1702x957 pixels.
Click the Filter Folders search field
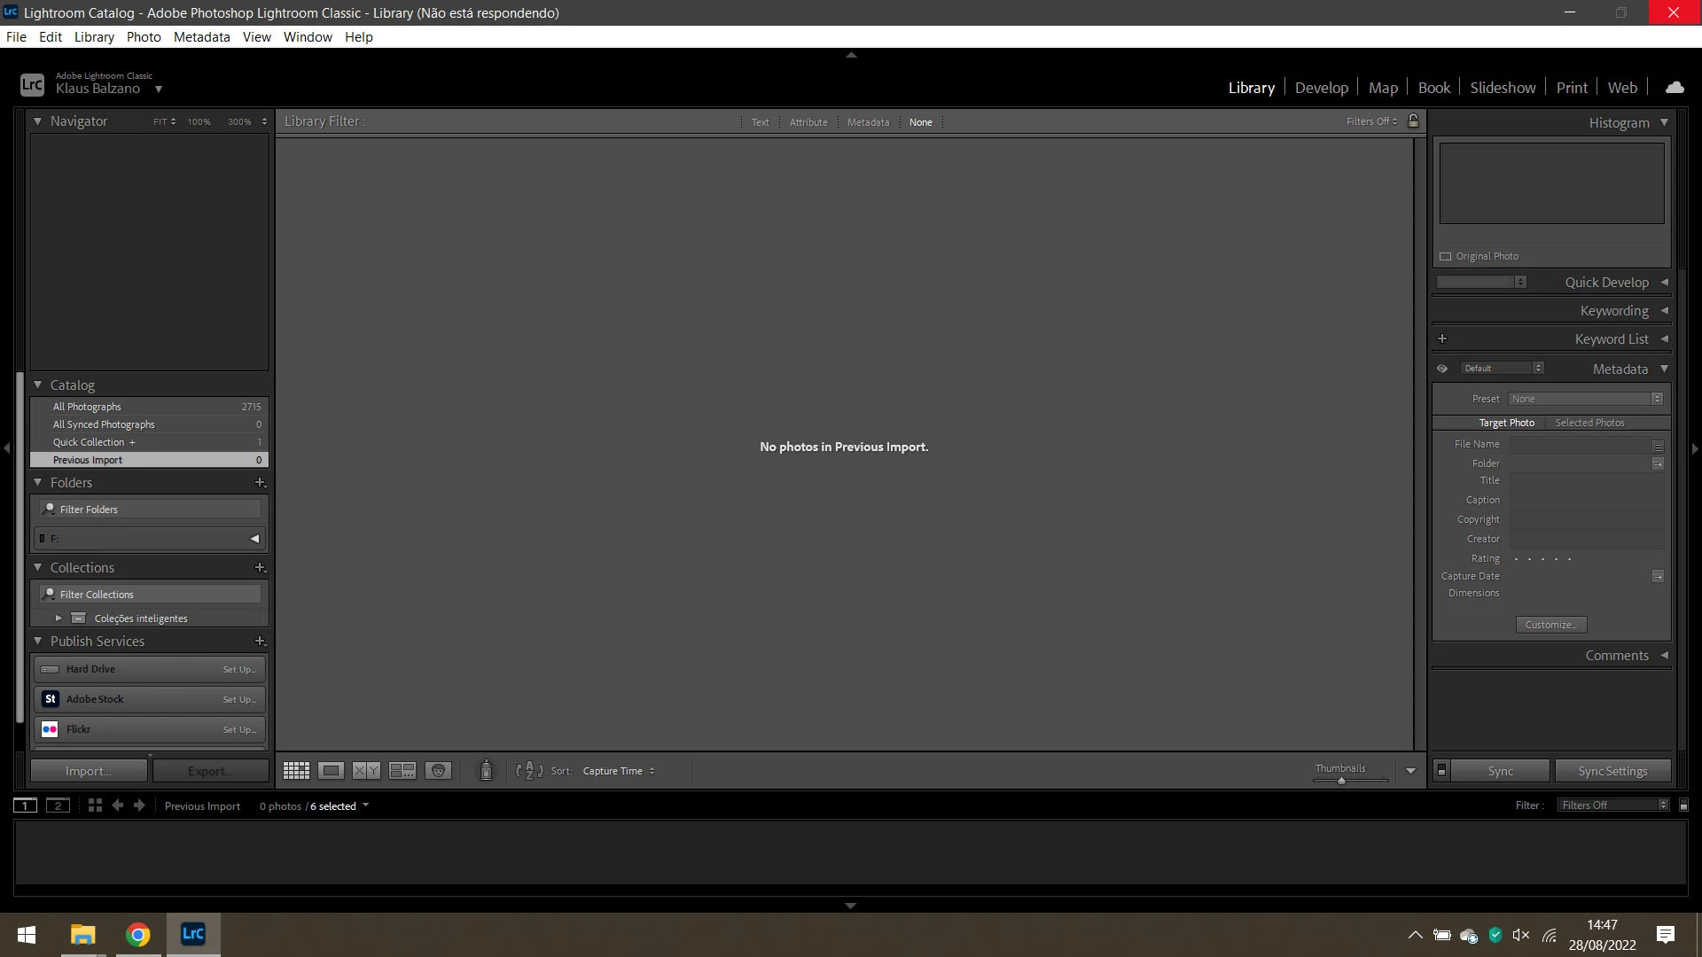[x=151, y=510]
